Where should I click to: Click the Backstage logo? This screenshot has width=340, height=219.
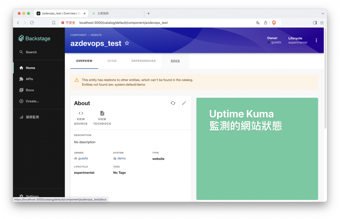point(35,38)
